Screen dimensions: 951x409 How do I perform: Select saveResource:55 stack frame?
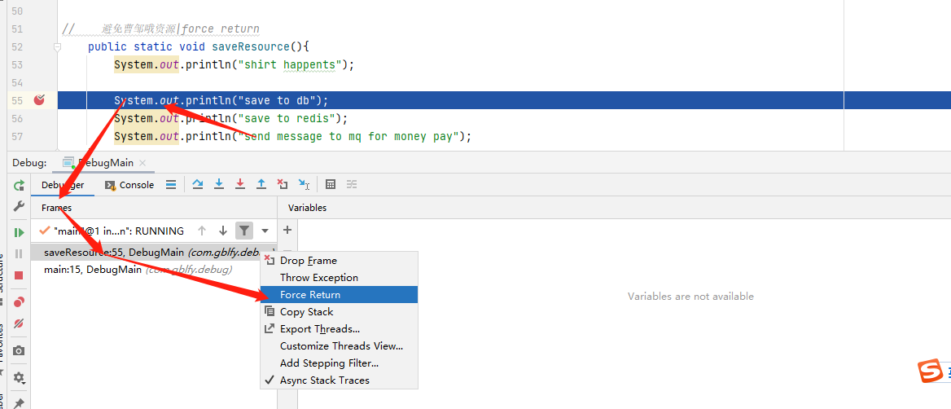pos(155,252)
